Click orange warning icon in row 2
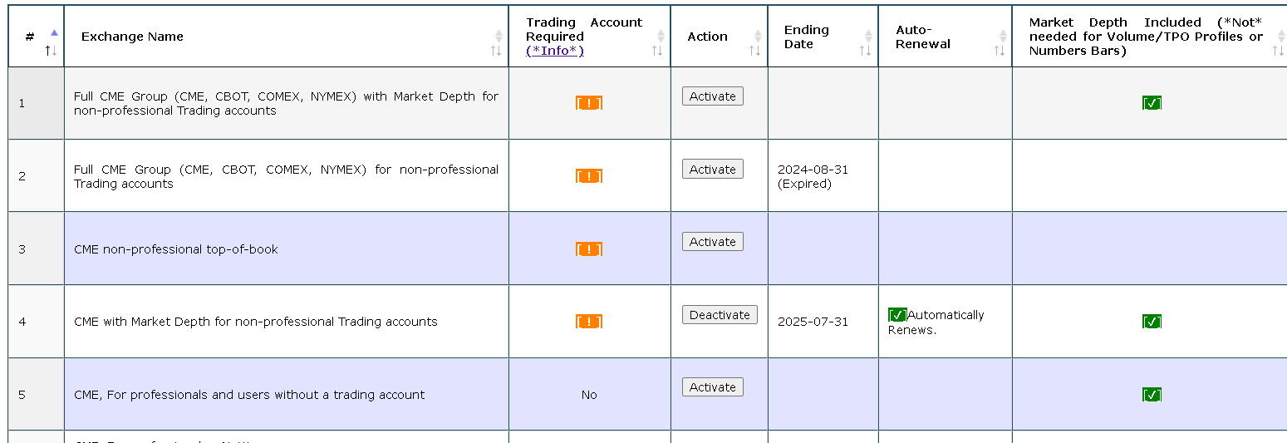Image resolution: width=1287 pixels, height=443 pixels. [589, 176]
